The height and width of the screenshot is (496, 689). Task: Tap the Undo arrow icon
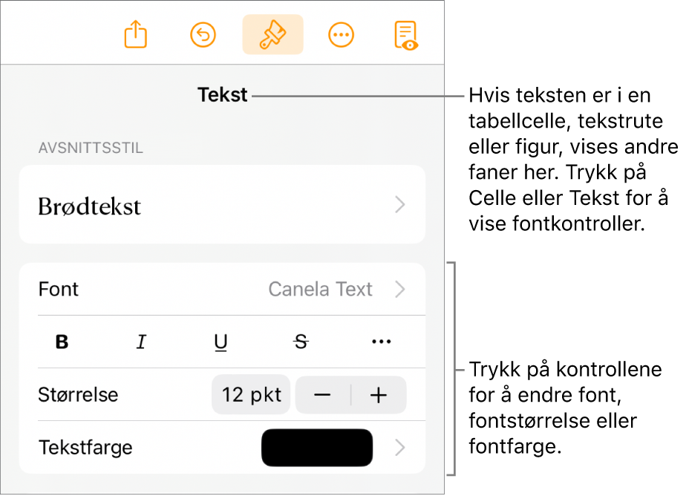203,35
